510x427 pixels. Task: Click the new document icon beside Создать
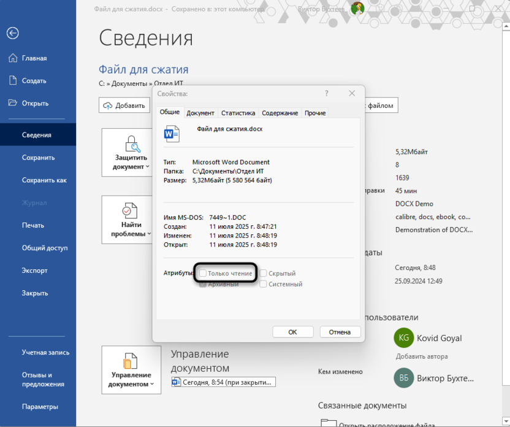point(13,80)
